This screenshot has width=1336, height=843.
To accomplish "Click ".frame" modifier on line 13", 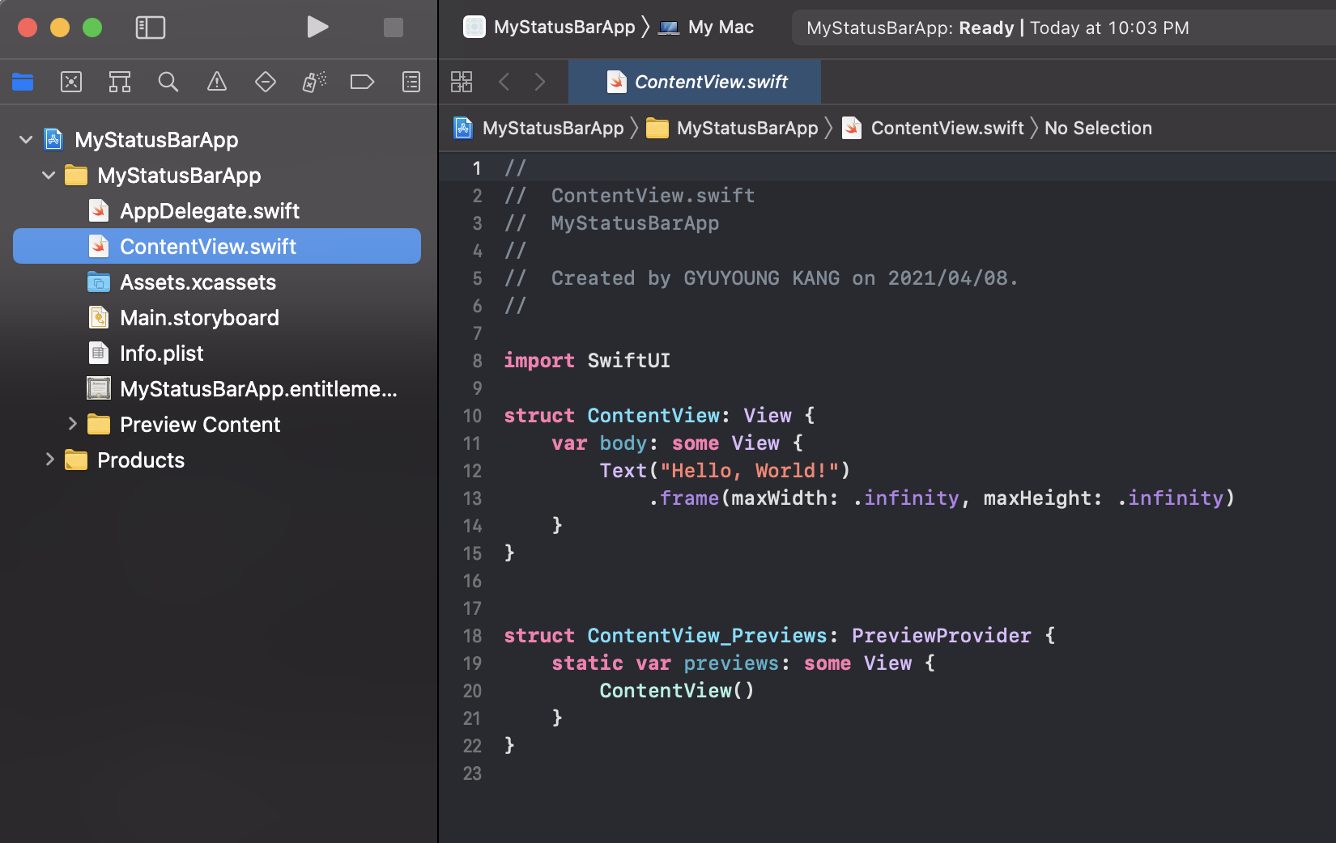I will point(684,498).
